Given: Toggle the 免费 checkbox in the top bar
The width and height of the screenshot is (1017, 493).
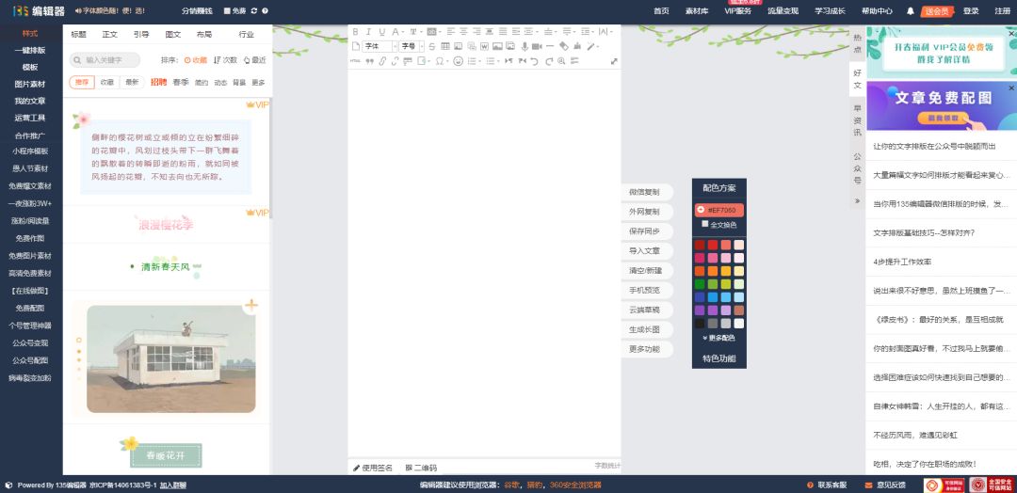Looking at the screenshot, I should click(x=227, y=11).
